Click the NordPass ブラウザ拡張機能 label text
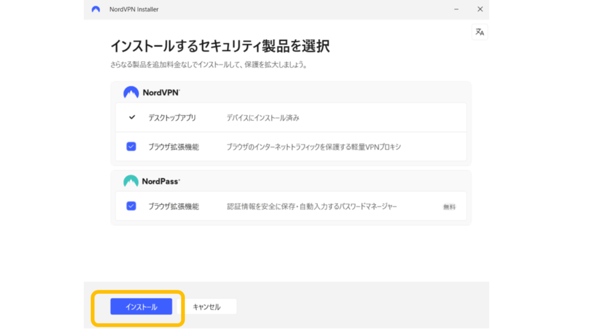Viewport: 593px width, 333px height. click(x=173, y=206)
